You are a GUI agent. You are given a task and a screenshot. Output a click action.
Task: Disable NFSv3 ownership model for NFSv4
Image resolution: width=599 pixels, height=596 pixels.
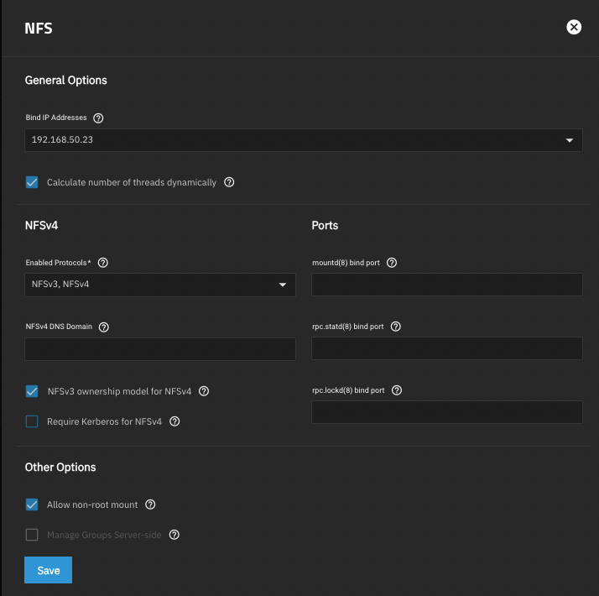[32, 391]
